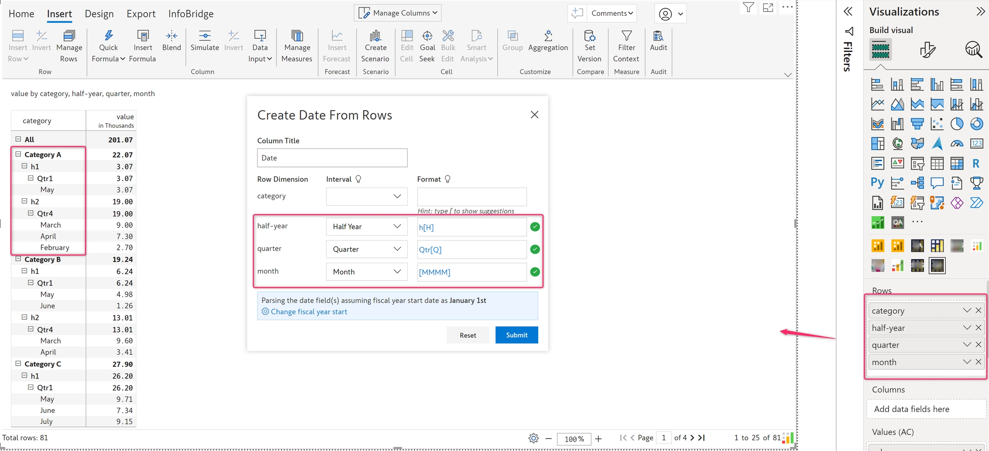Image resolution: width=989 pixels, height=451 pixels.
Task: Click the Submit button
Action: (516, 335)
